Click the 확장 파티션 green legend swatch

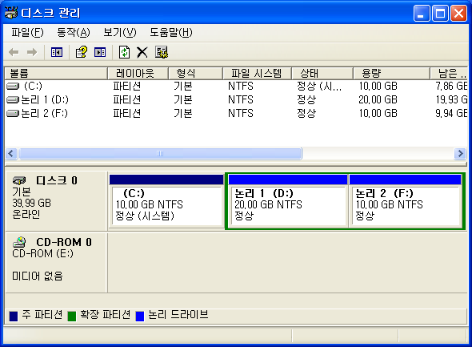pos(72,317)
